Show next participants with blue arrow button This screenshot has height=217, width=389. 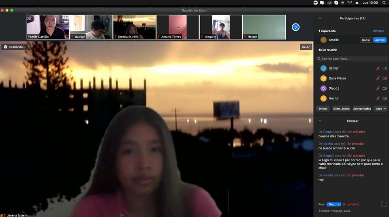pos(295,27)
